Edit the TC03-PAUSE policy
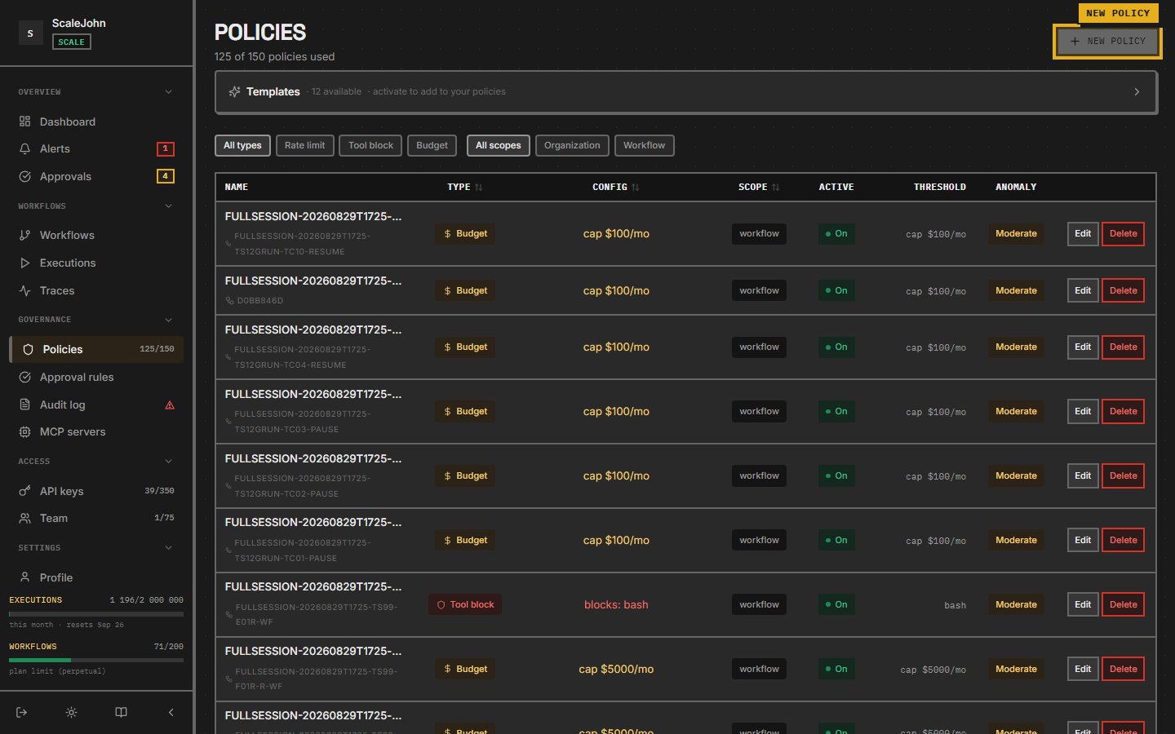This screenshot has height=734, width=1175. click(1083, 411)
